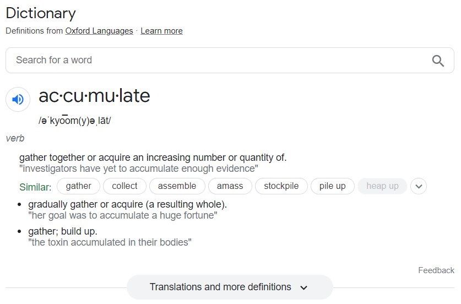The height and width of the screenshot is (304, 461).
Task: Select the similar word 'collect'
Action: point(124,186)
